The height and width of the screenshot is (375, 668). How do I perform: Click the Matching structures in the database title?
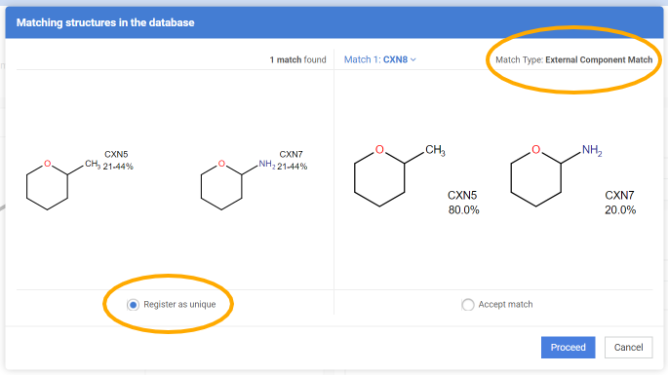click(x=105, y=22)
